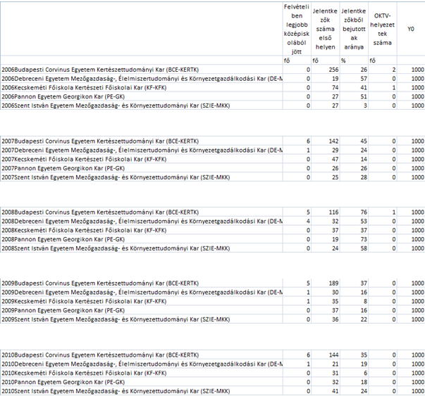Click the cell with value 74

click(x=325, y=87)
